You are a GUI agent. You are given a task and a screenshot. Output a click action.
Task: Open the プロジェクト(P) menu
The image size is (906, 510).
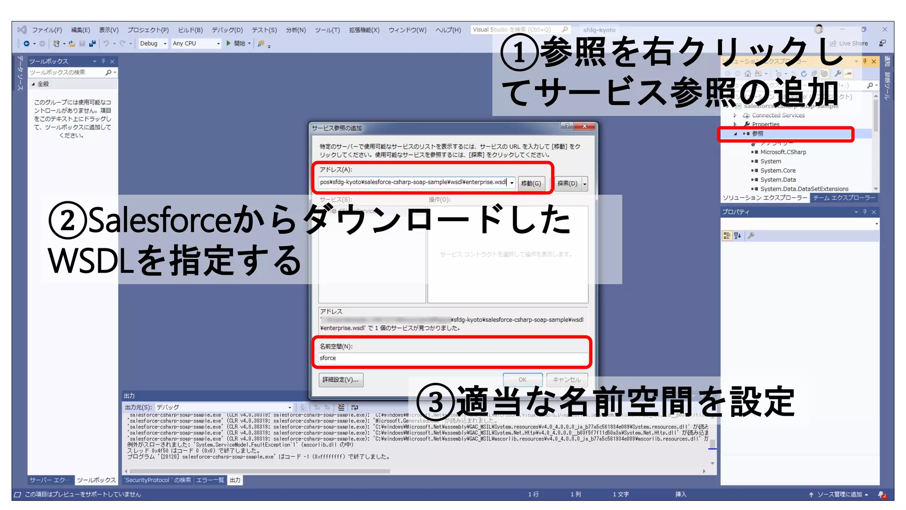tap(148, 30)
